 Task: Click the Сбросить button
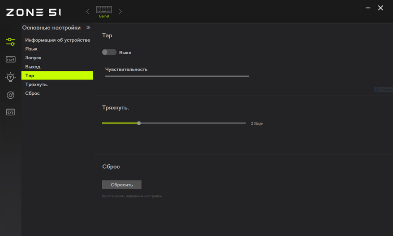coord(121,185)
